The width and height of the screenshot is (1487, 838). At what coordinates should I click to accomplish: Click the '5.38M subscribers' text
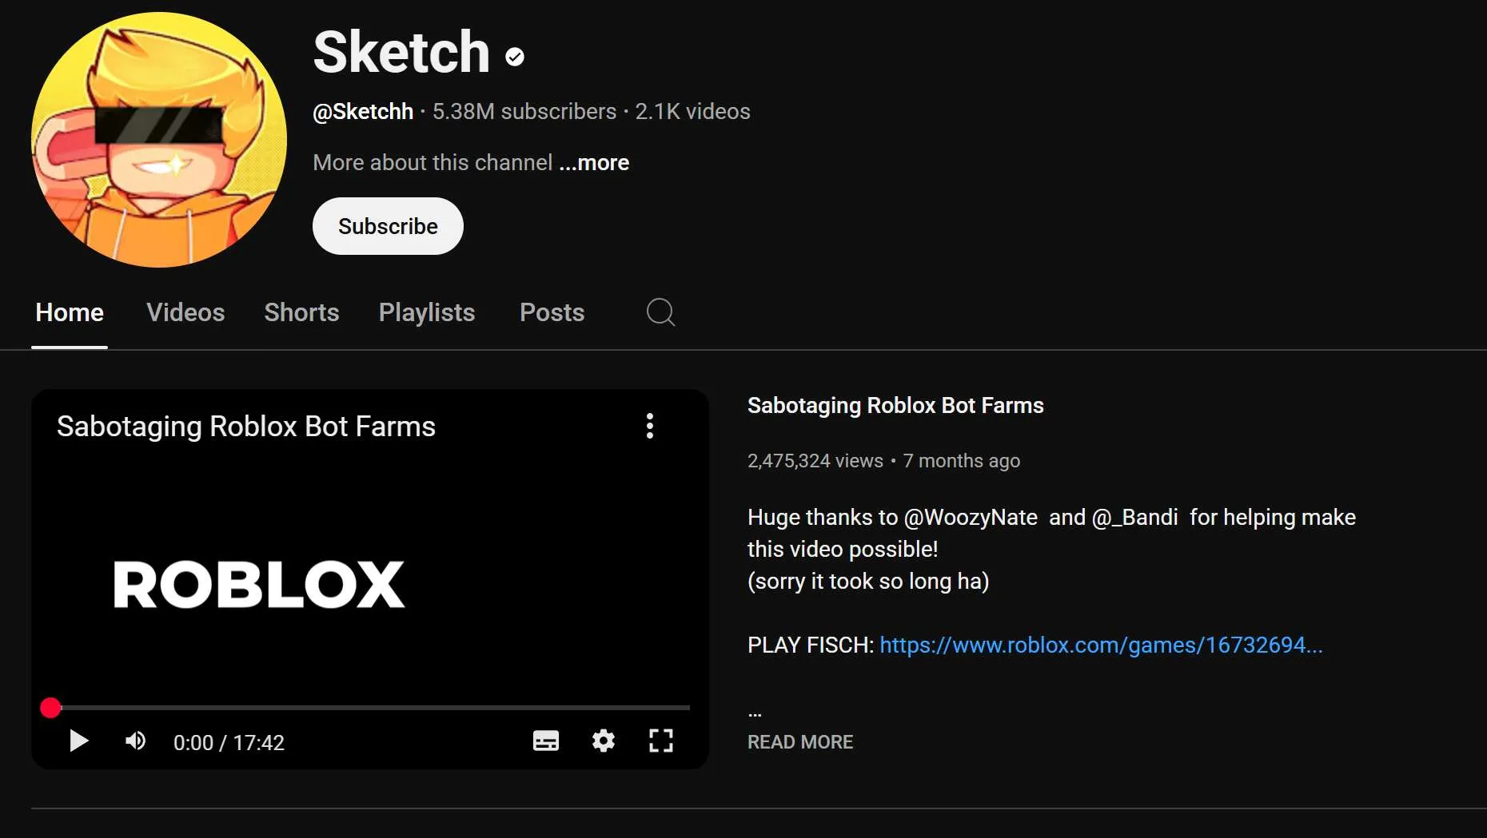pos(524,112)
